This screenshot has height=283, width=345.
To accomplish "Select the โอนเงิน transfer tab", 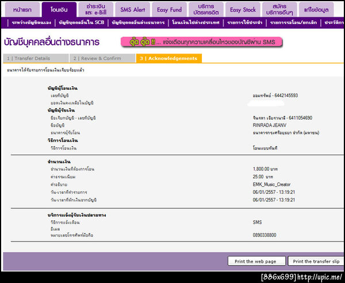I will point(59,10).
